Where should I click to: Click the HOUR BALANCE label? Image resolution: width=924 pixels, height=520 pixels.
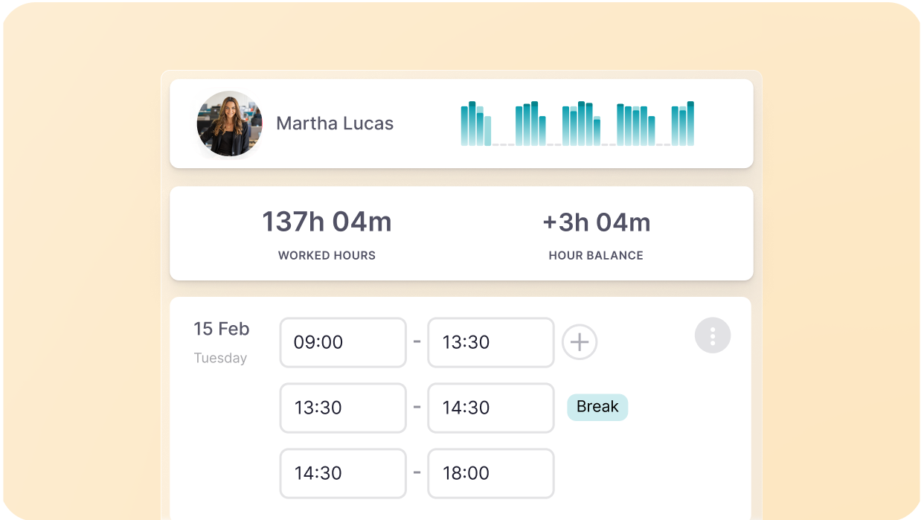[596, 255]
